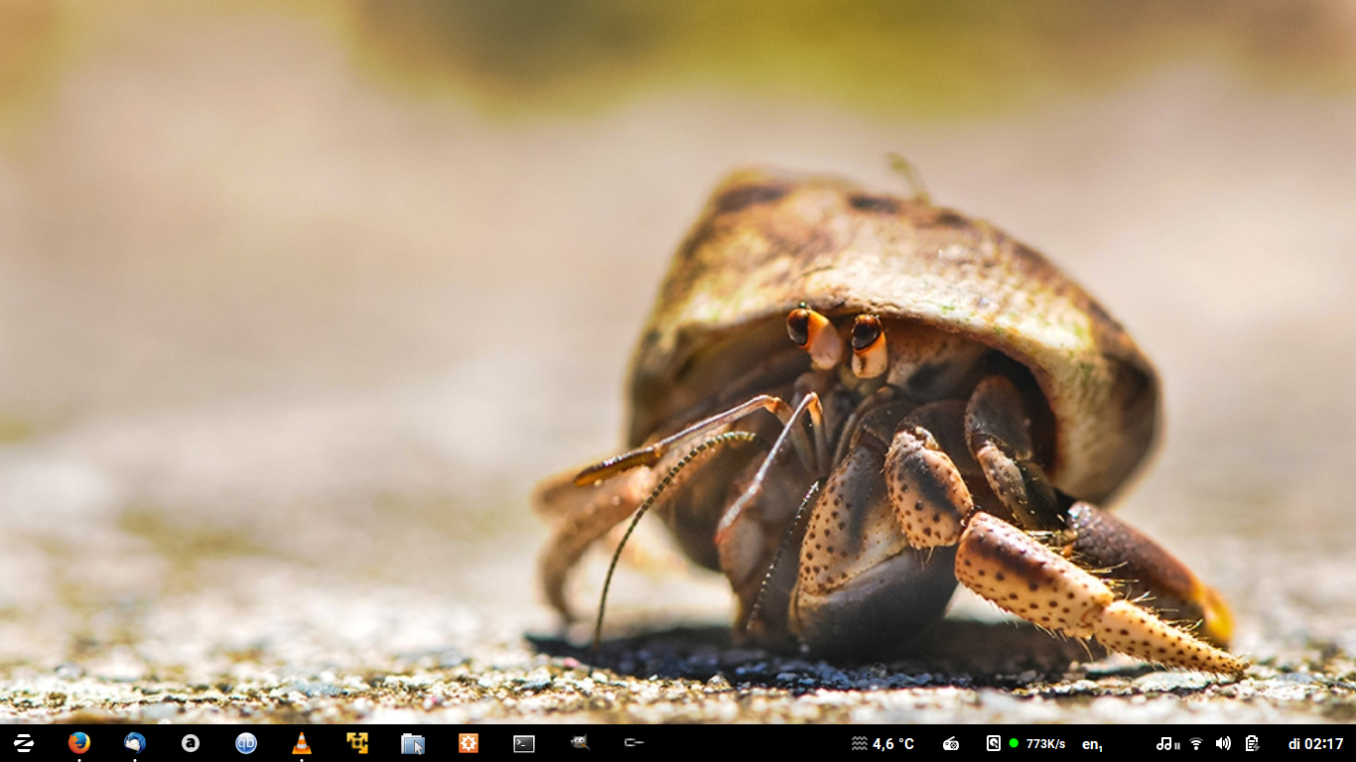
Task: Open GIMP image editor from the taskbar
Action: click(580, 742)
